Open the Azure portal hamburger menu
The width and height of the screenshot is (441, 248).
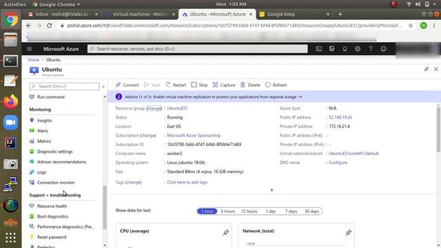click(x=30, y=49)
